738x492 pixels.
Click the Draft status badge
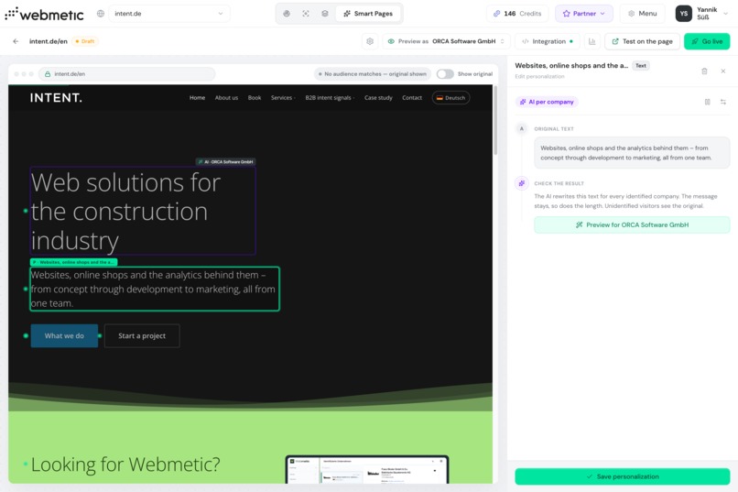click(85, 41)
